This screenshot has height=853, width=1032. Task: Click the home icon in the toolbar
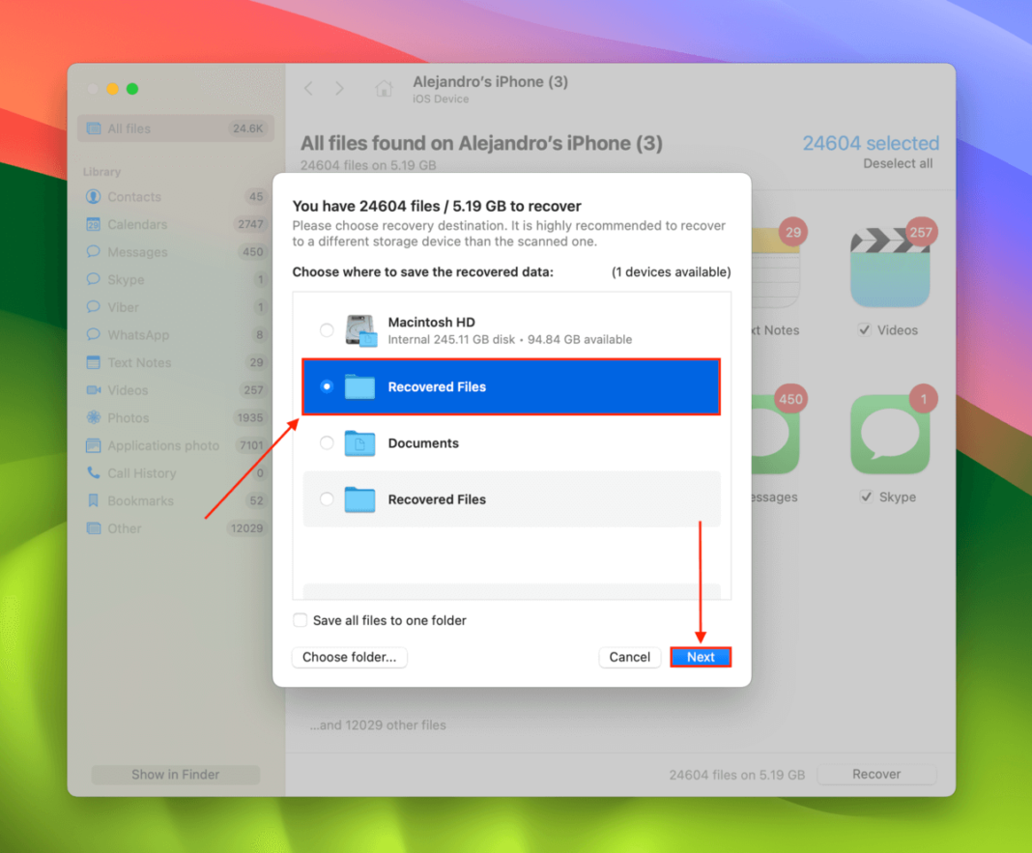383,88
